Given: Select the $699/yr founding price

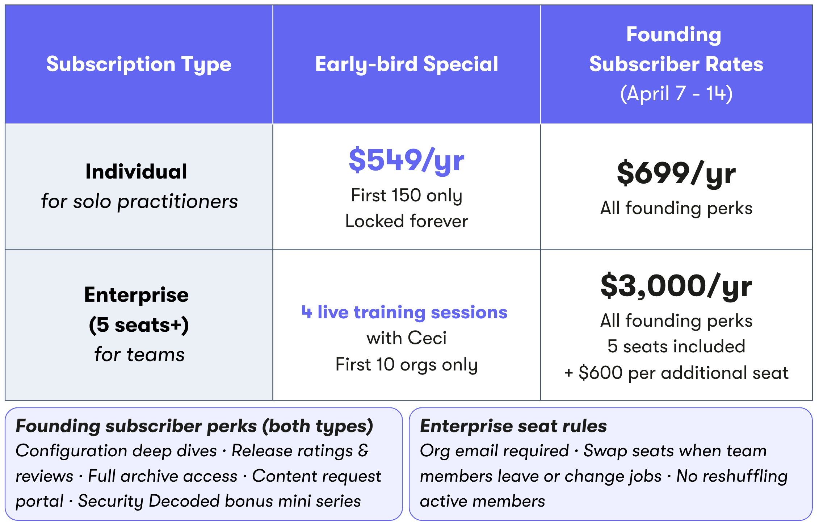Looking at the screenshot, I should click(676, 174).
